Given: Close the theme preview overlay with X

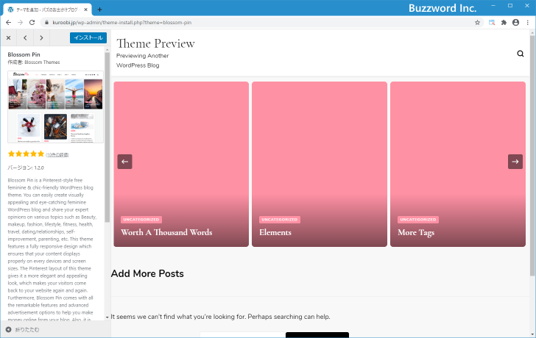Looking at the screenshot, I should (9, 38).
